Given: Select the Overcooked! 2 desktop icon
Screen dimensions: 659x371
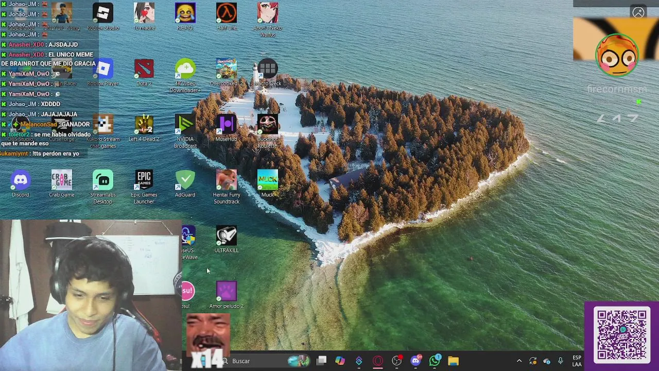Looking at the screenshot, I should pyautogui.click(x=227, y=72).
